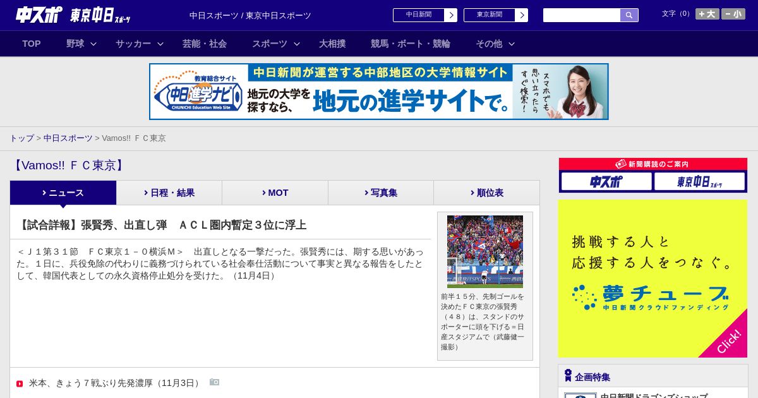This screenshot has height=398, width=758.
Task: Click the search magnifier button
Action: [629, 15]
